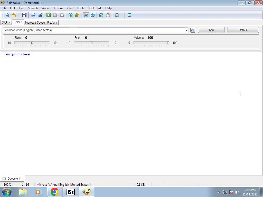Click the network icon in system tray
The width and height of the screenshot is (263, 197).
224,192
